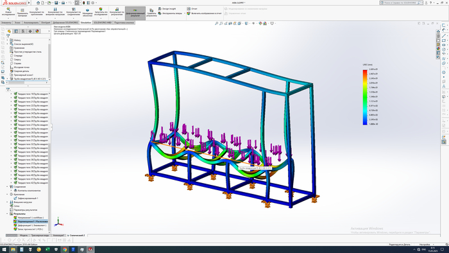Click the Save icon in the quick access toolbar
The width and height of the screenshot is (449, 253).
(56, 3)
